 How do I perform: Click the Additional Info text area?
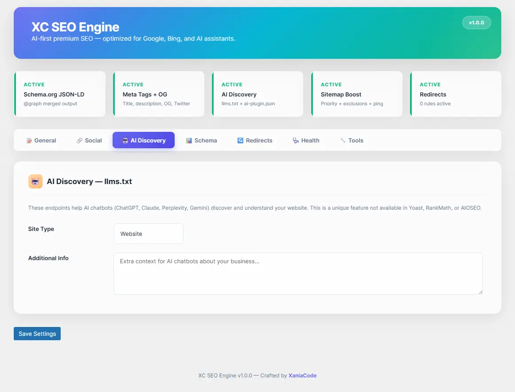298,273
